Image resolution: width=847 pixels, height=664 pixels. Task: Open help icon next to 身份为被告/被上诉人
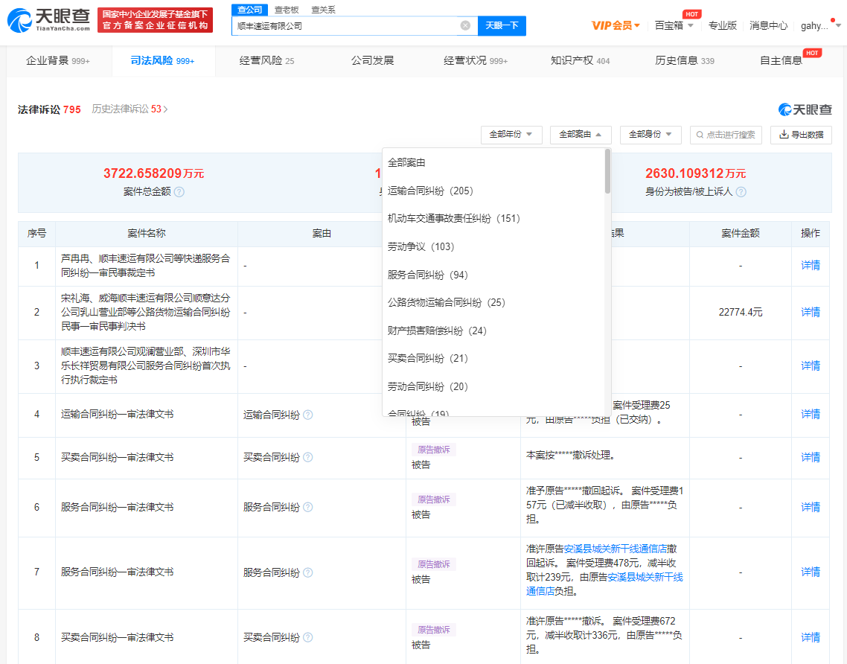tap(741, 192)
